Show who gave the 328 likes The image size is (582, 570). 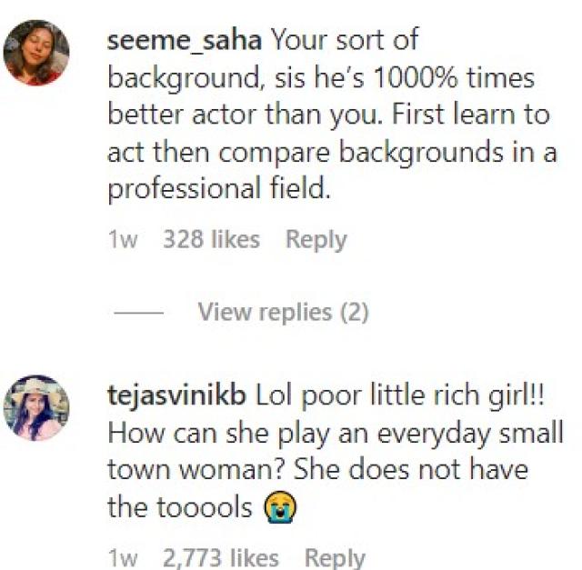[x=211, y=240]
